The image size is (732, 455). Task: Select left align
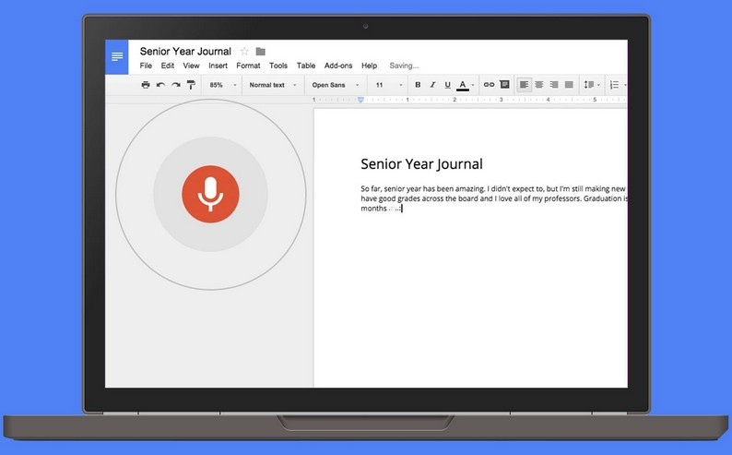[x=525, y=85]
